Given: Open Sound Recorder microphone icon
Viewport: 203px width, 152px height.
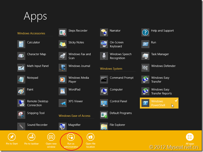Looking at the screenshot, I should [x=21, y=126].
